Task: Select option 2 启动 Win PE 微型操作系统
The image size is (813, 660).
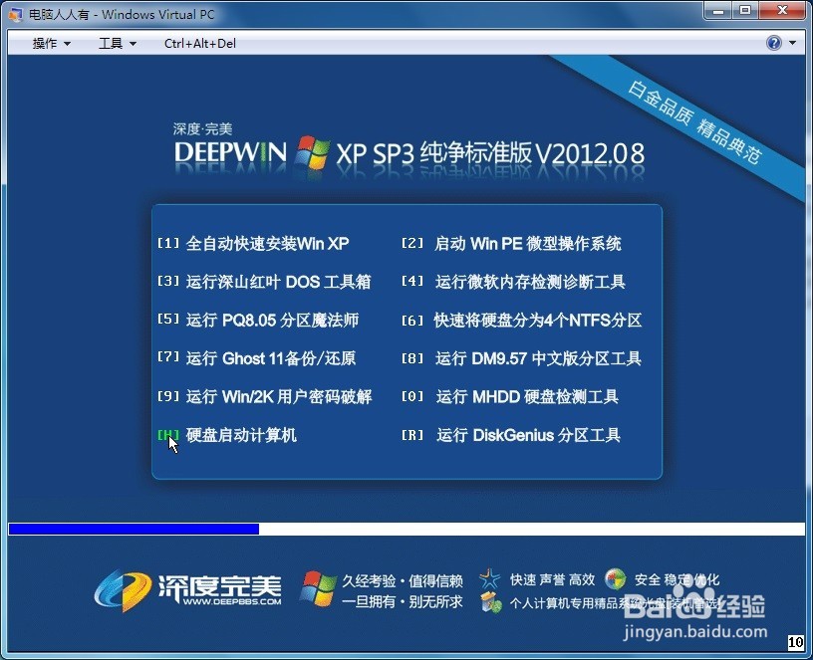Action: (511, 244)
